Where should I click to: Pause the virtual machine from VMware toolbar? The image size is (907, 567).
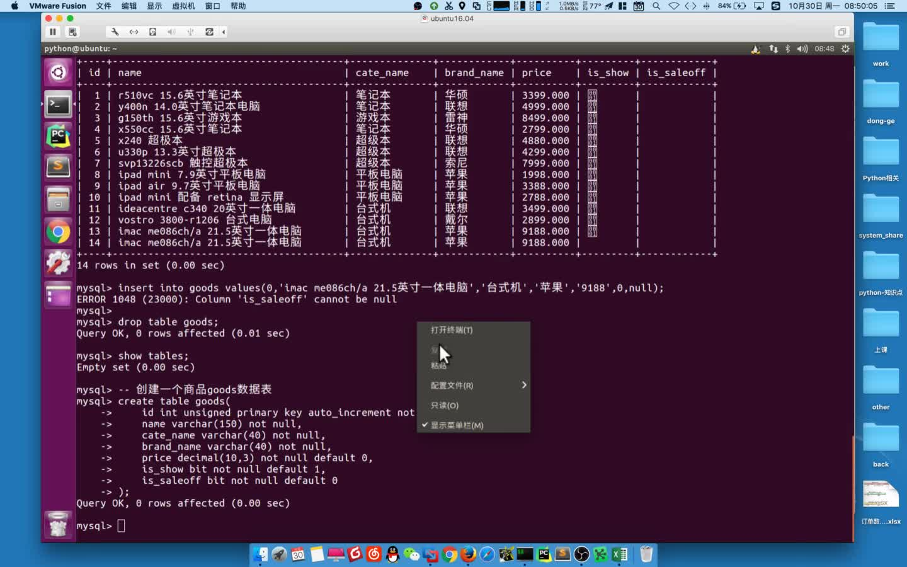coord(53,31)
